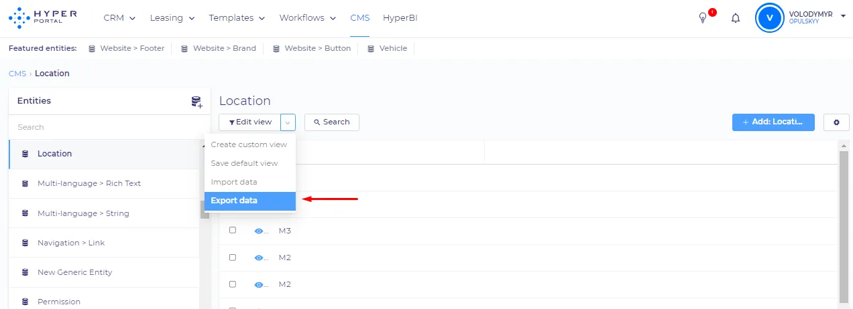Click the Multi-language > String entity icon
This screenshot has width=853, height=309.
point(25,213)
